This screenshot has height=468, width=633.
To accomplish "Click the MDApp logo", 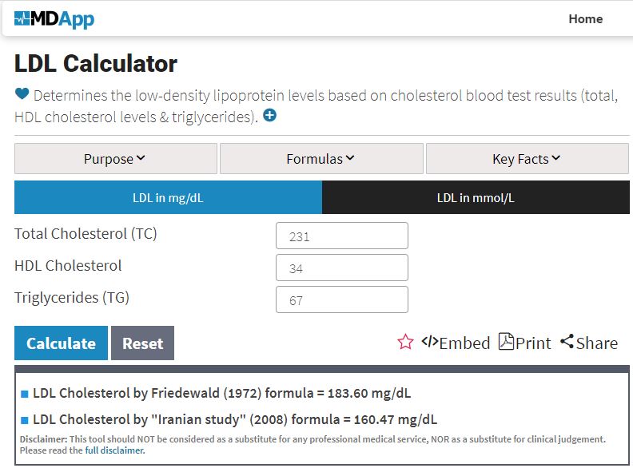I will coord(54,19).
